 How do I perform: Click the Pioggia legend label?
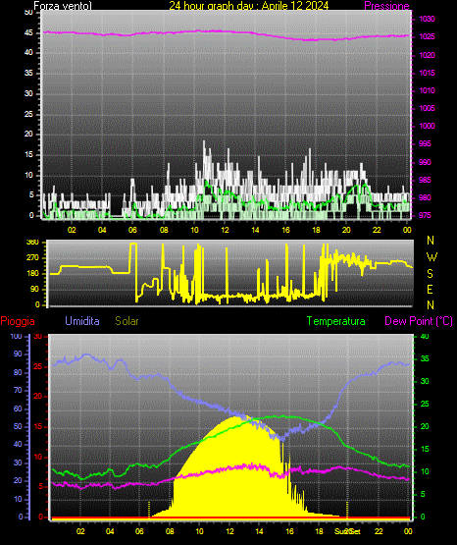click(x=18, y=321)
